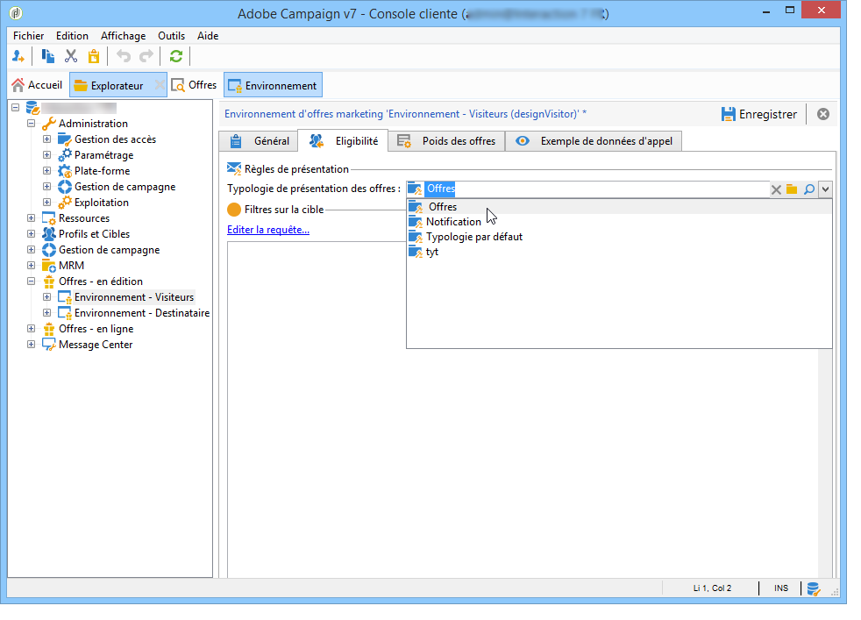Viewport: 861px width, 620px height.
Task: Select Gestion de campagne under Administration
Action: (x=125, y=187)
